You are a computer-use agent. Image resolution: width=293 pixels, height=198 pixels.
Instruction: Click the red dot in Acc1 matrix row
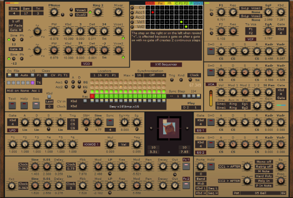(x=153, y=12)
